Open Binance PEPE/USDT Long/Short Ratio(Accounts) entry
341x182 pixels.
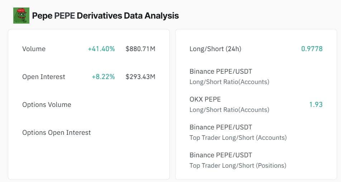pyautogui.click(x=221, y=72)
